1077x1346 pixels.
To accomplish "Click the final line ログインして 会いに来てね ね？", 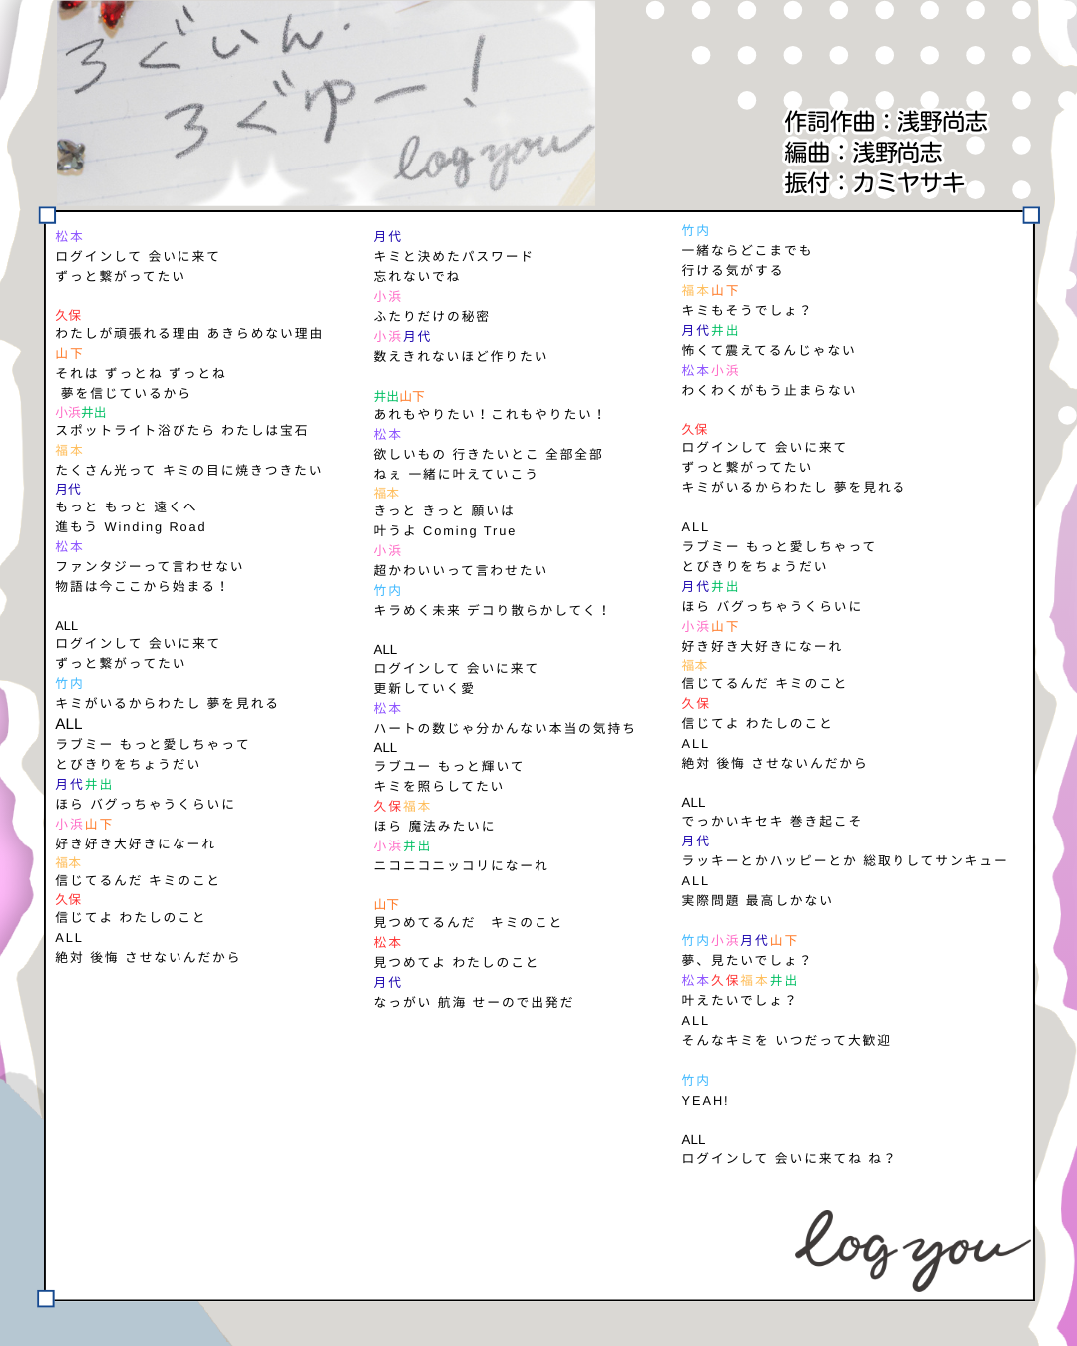I will click(x=788, y=1159).
